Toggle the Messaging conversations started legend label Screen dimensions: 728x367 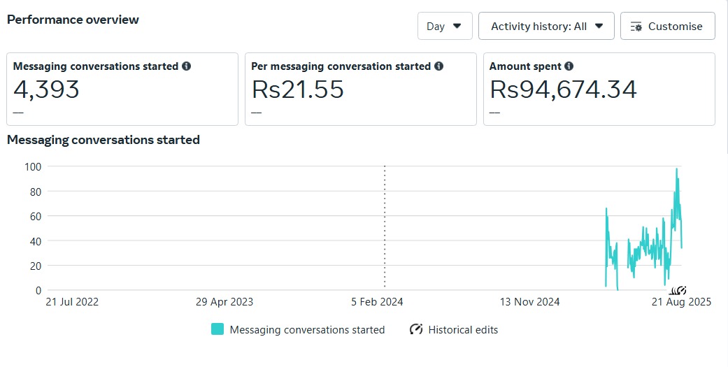307,330
